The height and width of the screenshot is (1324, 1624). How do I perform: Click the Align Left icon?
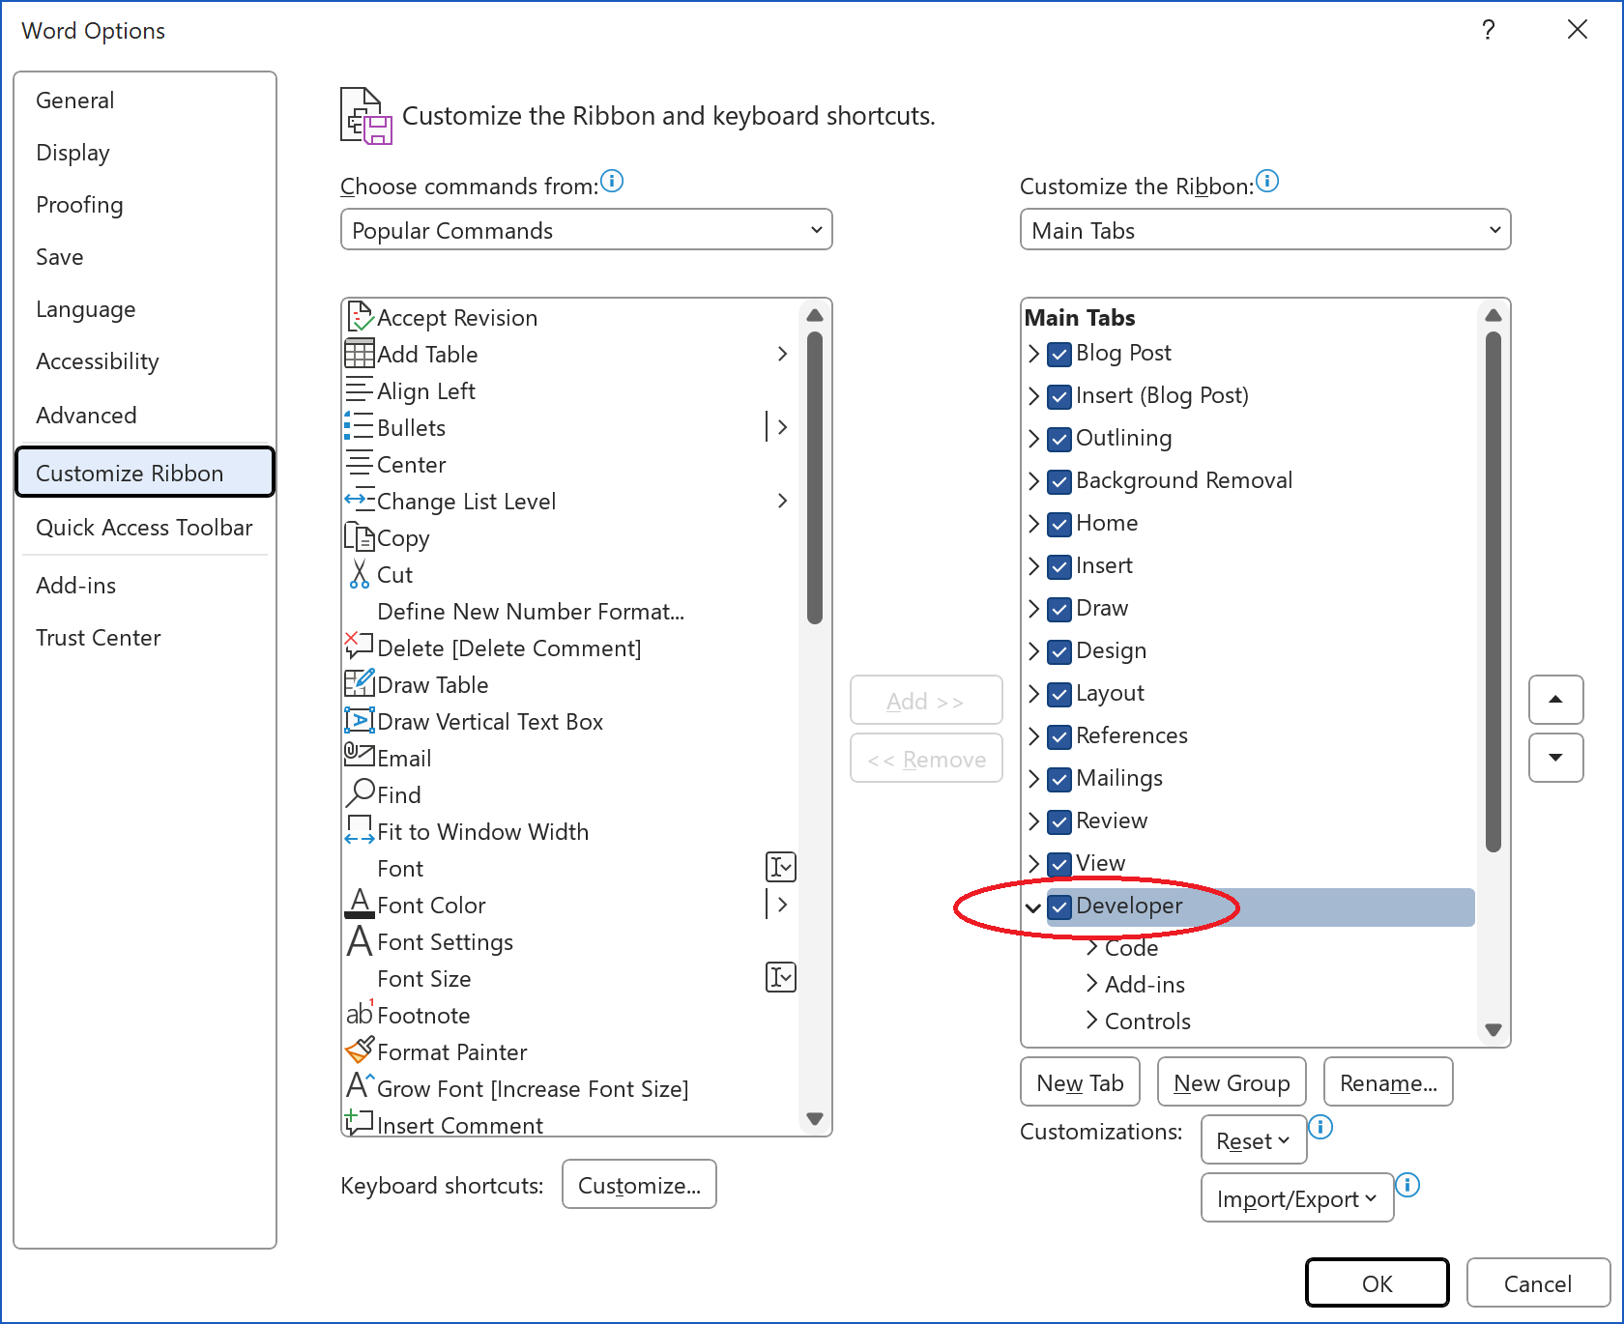360,390
